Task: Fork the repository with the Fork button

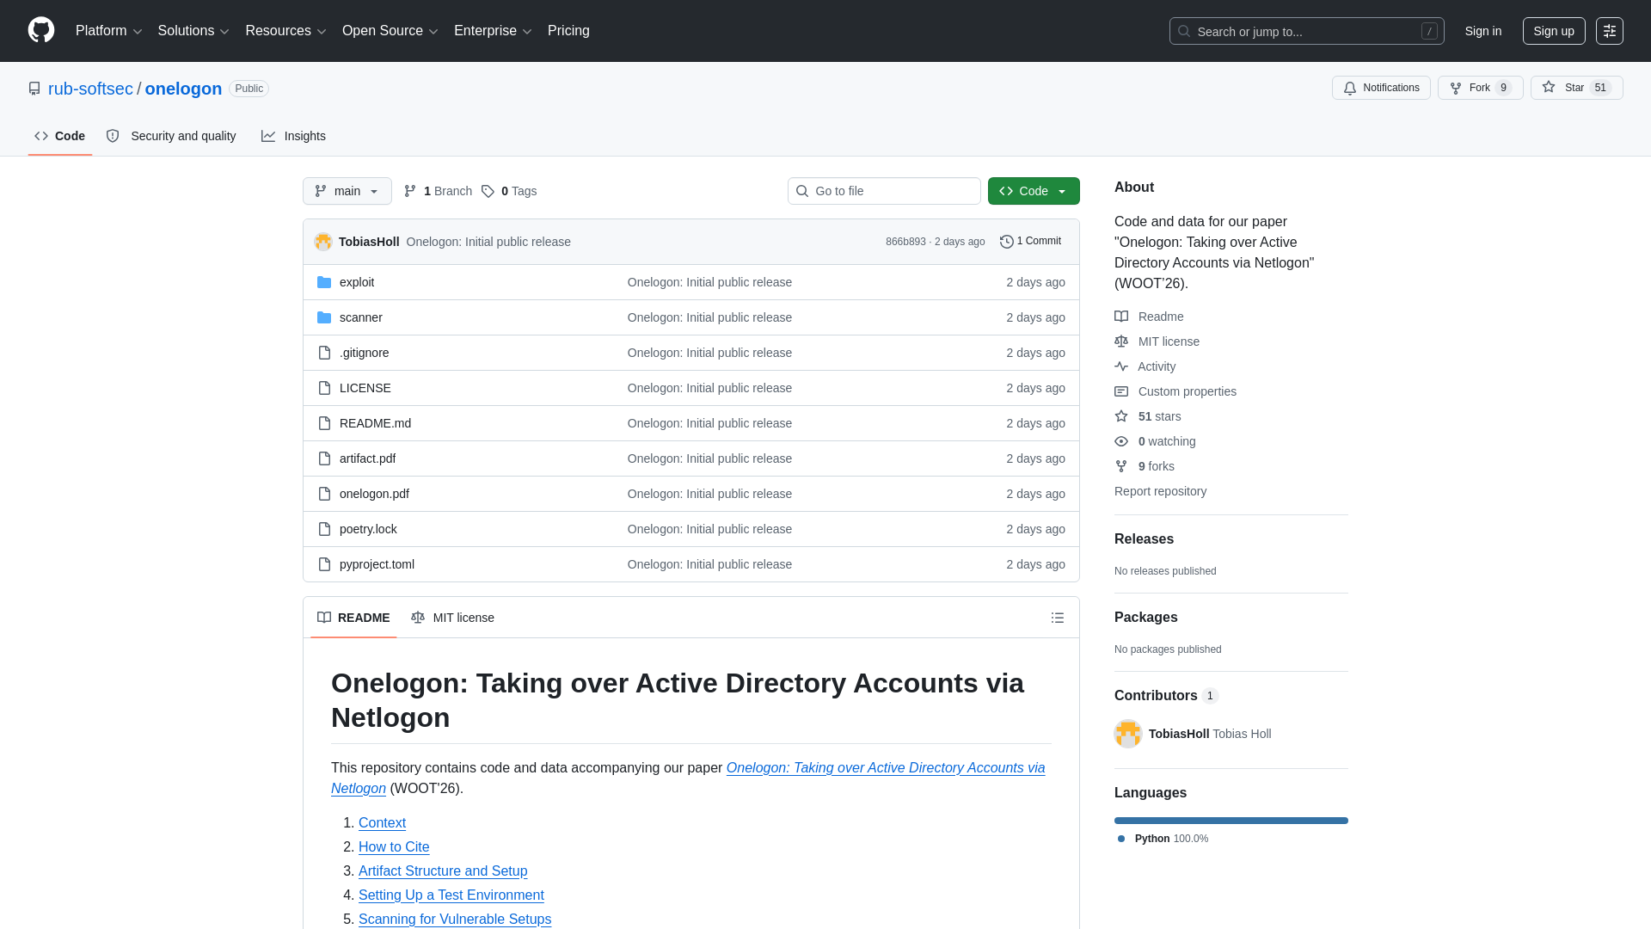Action: pyautogui.click(x=1481, y=88)
